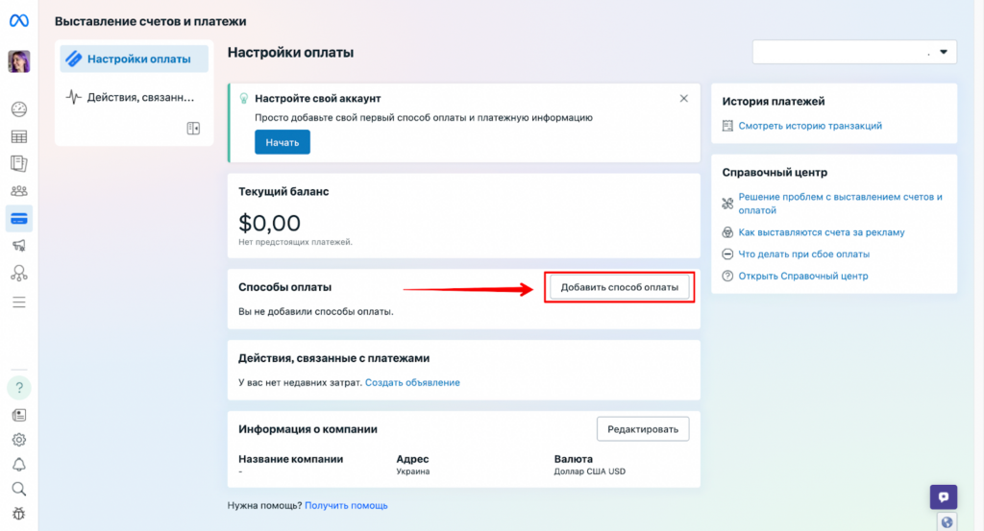Open the notifications bell icon
This screenshot has height=531, width=984.
19,465
